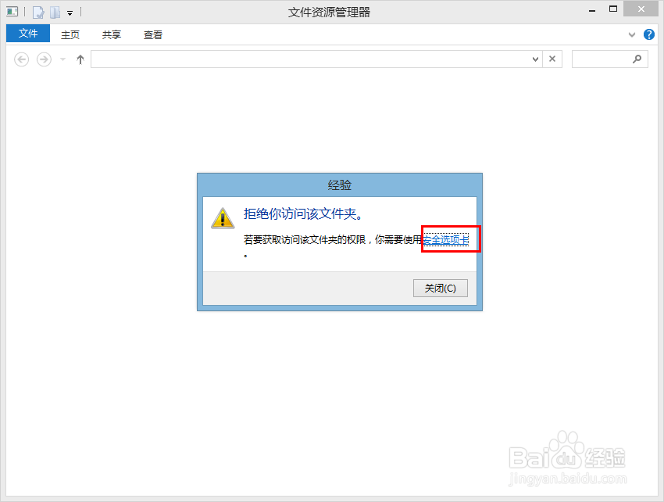Click the new folder icon on quick access toolbar
The width and height of the screenshot is (664, 502).
tap(53, 12)
